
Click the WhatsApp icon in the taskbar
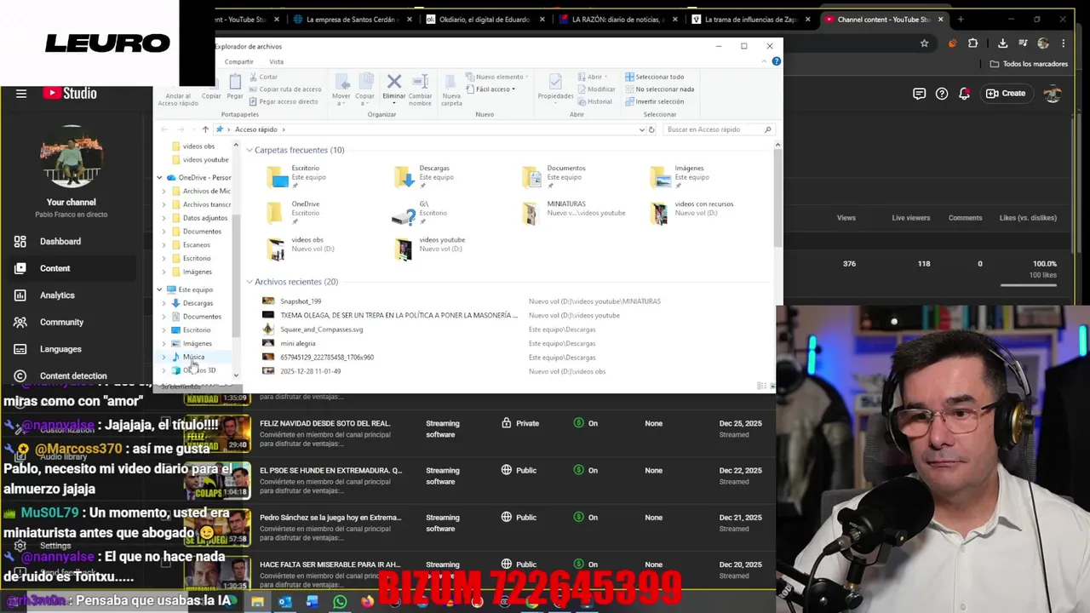tap(340, 602)
